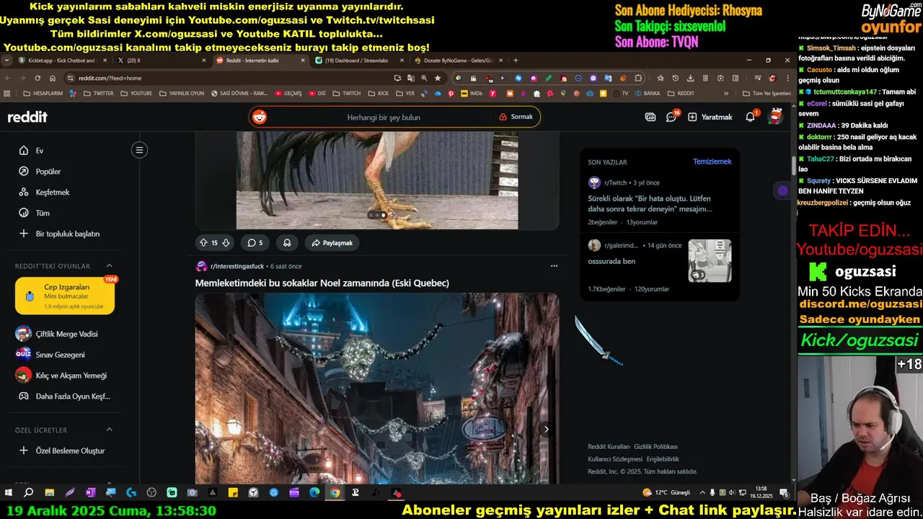This screenshot has height=519, width=923.
Task: Click the award icon on the rooster post
Action: pyautogui.click(x=287, y=243)
